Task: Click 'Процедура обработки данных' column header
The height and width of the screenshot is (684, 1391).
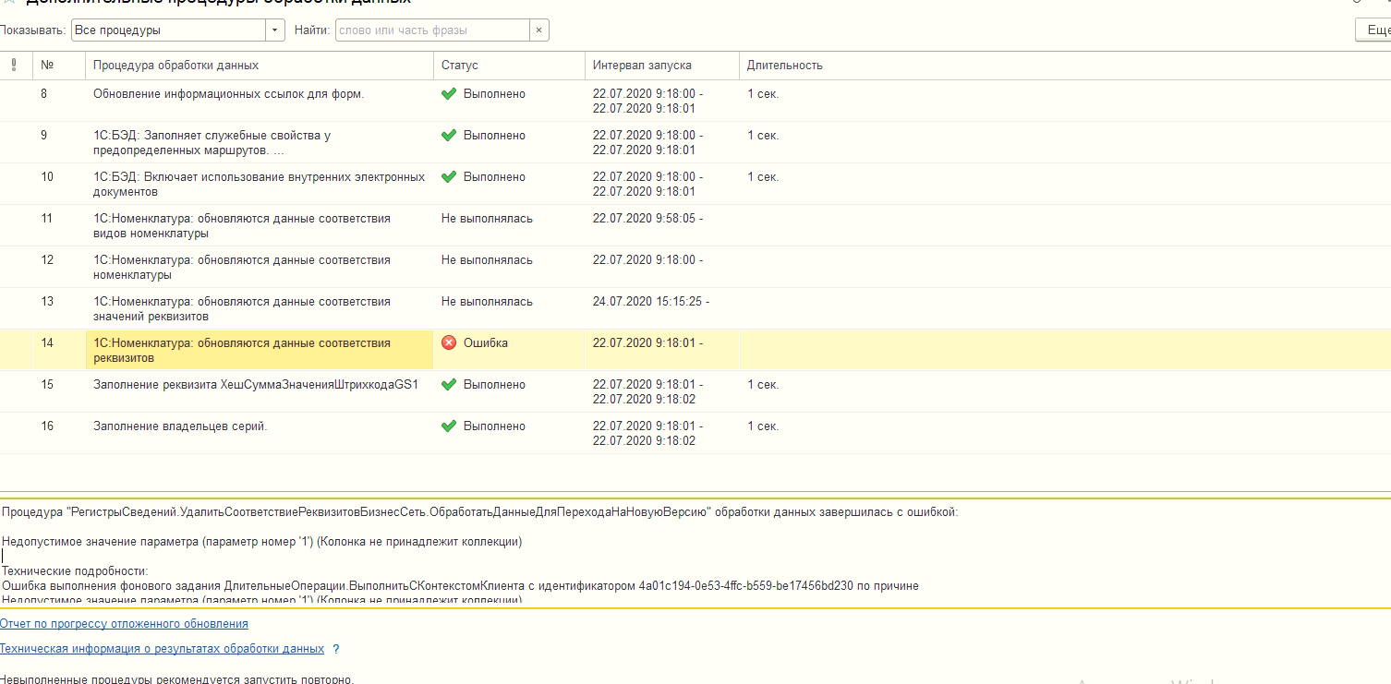Action: [176, 66]
